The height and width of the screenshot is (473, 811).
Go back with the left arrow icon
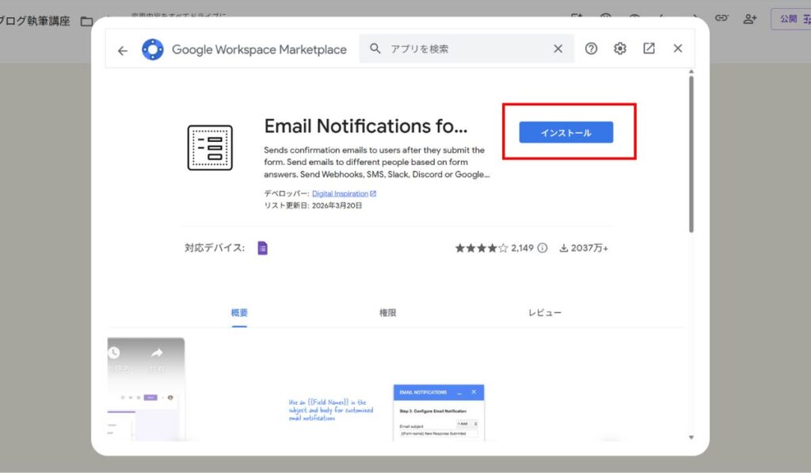(122, 50)
